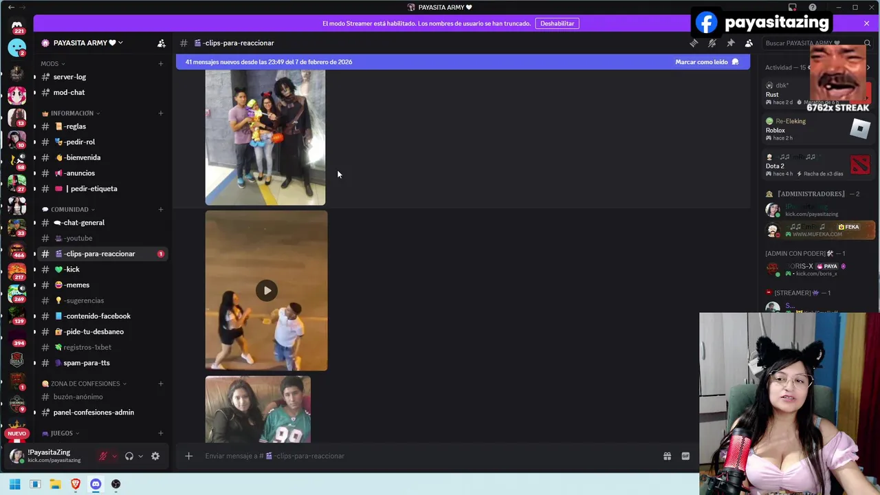Open OBS Studio from taskbar

(x=116, y=484)
